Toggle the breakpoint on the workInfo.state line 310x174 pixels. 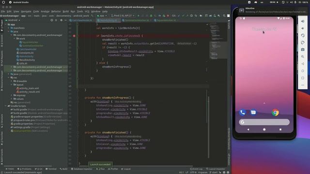pyautogui.click(x=74, y=36)
